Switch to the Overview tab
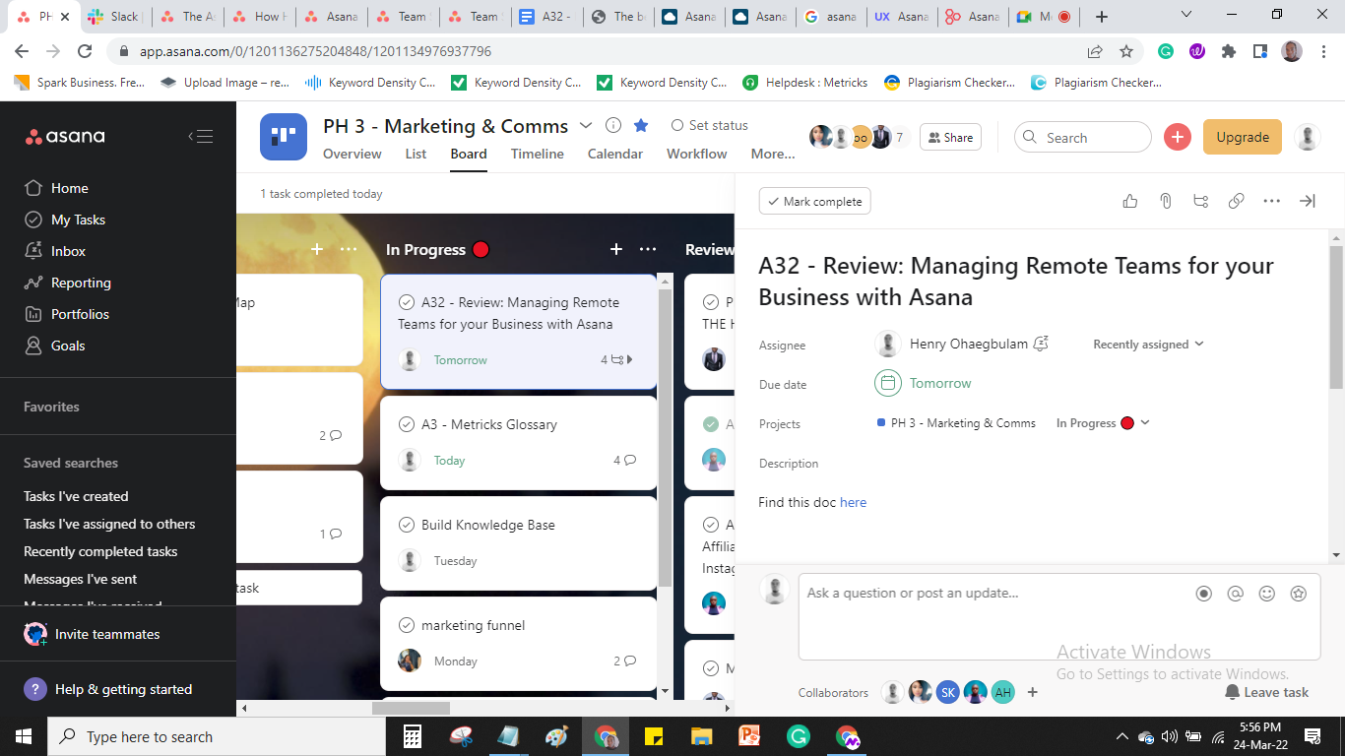 click(x=352, y=154)
